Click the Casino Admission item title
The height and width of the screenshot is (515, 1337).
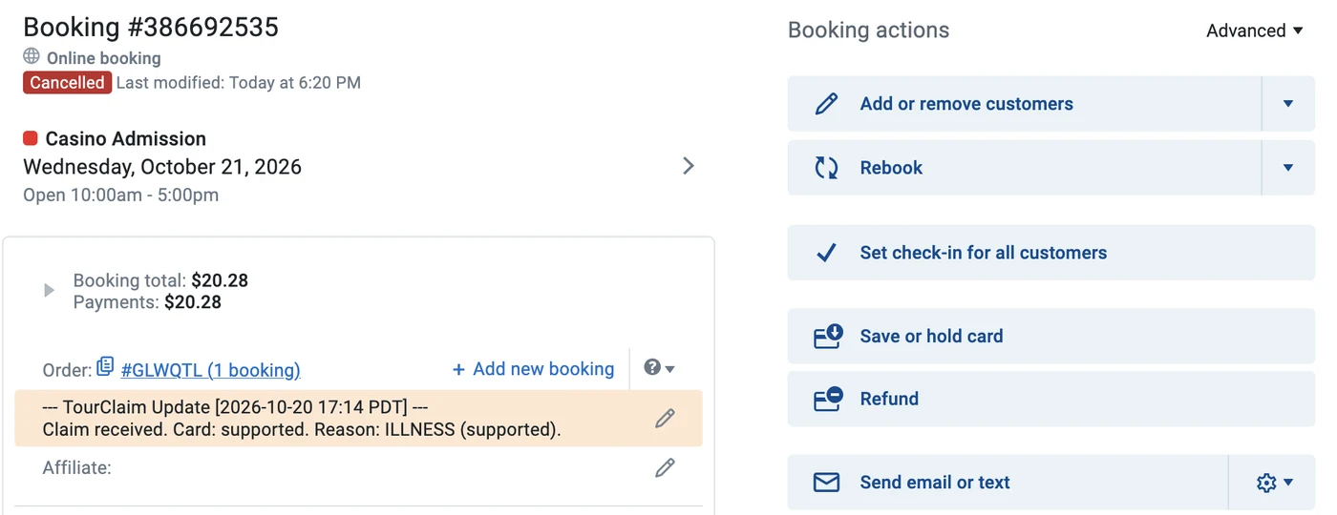pyautogui.click(x=126, y=139)
